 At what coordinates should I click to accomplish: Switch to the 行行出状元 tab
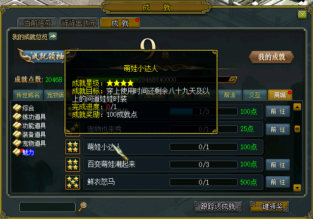pyautogui.click(x=79, y=23)
